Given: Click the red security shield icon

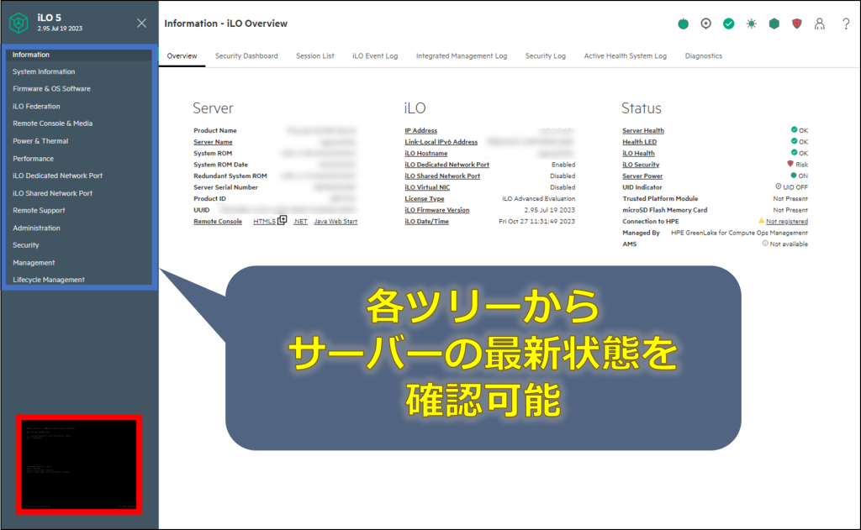Looking at the screenshot, I should point(797,24).
